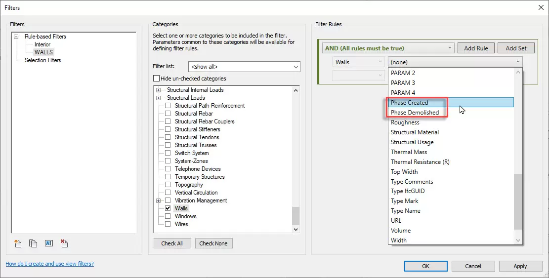This screenshot has width=549, height=278.
Task: Click the Delete filter icon
Action: 64,243
